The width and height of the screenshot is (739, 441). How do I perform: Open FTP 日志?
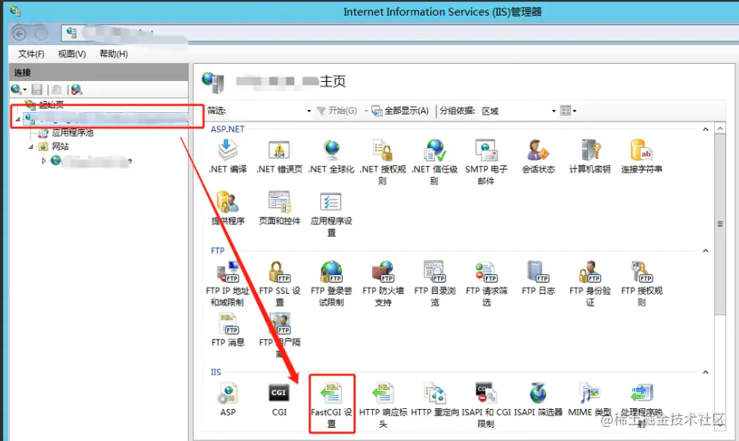(538, 278)
